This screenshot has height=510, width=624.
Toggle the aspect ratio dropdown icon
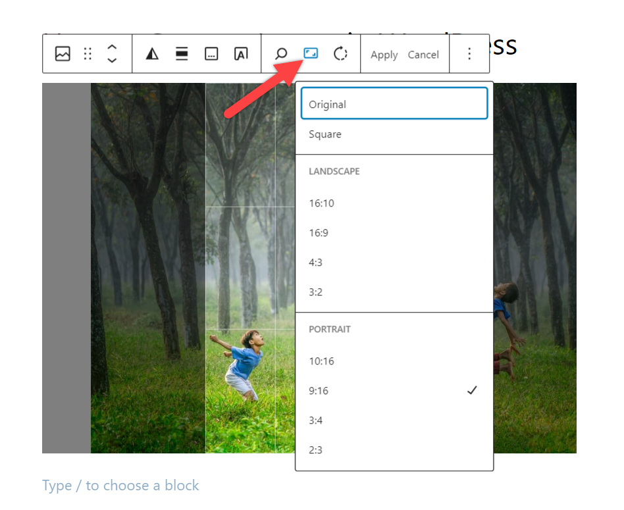tap(311, 53)
